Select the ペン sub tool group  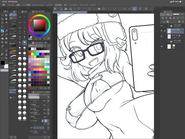point(13,15)
